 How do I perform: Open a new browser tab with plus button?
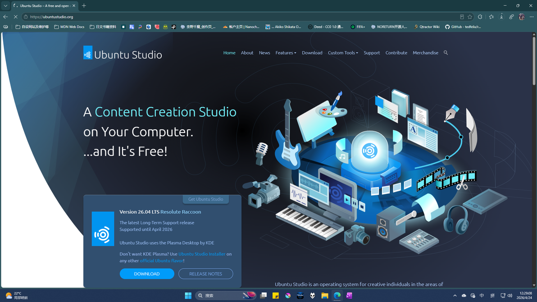pos(84,6)
